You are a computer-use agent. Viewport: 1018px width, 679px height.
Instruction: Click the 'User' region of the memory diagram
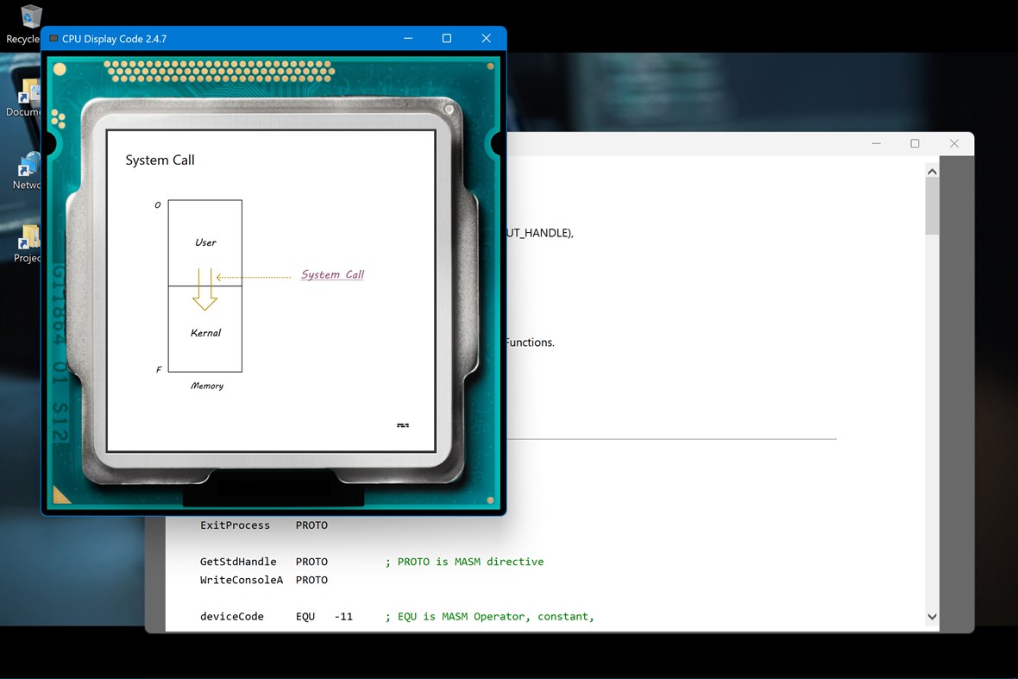tap(204, 242)
